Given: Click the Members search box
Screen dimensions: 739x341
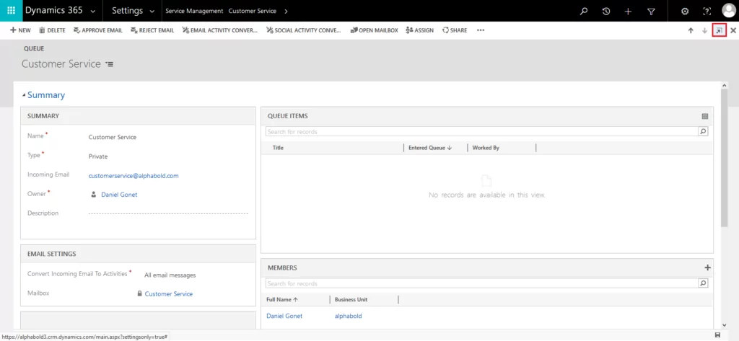Looking at the screenshot, I should coord(481,283).
